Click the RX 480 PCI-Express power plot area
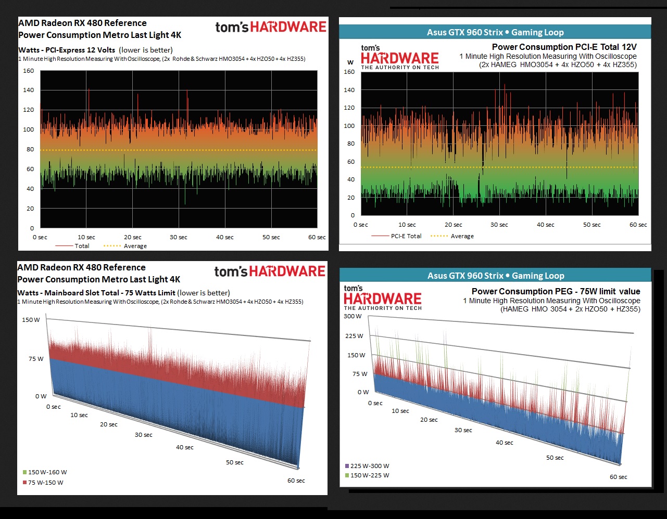Viewport: 667px width, 519px height. pos(179,150)
